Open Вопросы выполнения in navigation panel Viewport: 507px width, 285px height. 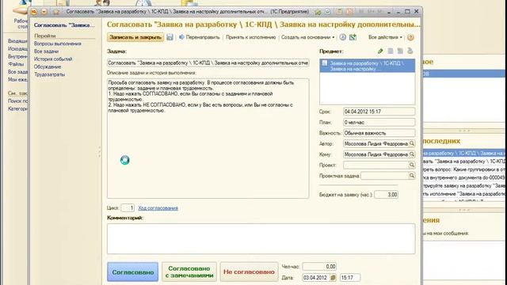coord(58,44)
